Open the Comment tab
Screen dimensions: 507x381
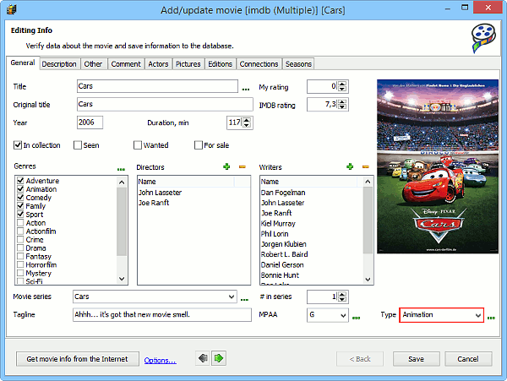[x=126, y=64]
